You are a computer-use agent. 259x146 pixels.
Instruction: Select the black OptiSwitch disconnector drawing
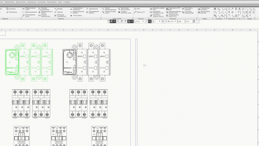(86, 62)
